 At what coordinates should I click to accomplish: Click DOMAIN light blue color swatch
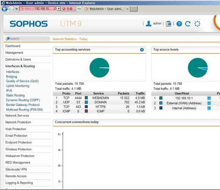tap(86, 102)
